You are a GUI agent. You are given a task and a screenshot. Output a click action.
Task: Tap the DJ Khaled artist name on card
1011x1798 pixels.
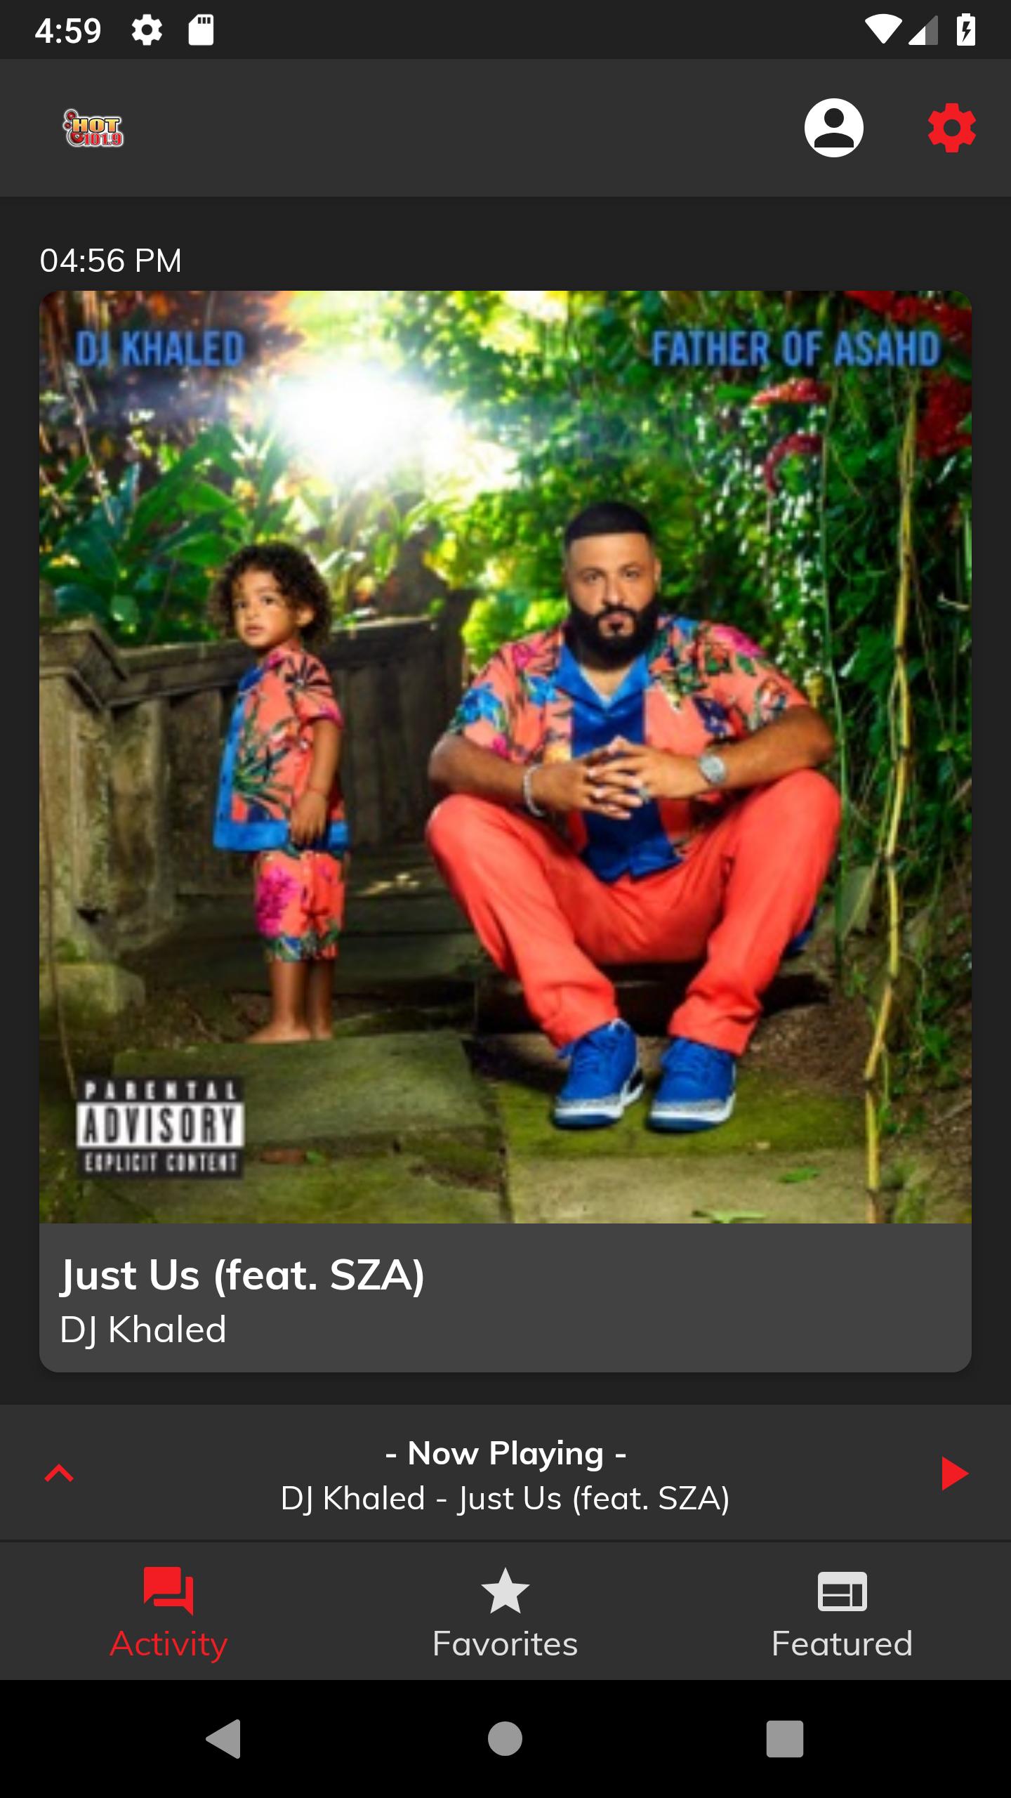point(143,1330)
